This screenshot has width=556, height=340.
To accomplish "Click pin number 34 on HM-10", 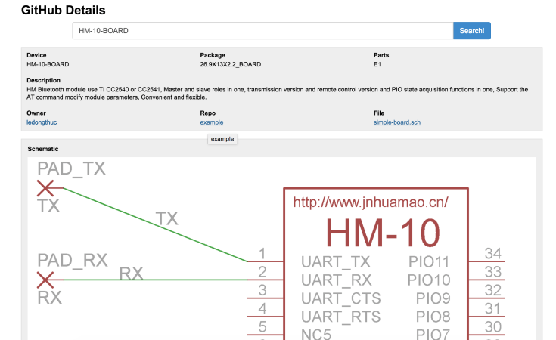I will coord(493,254).
